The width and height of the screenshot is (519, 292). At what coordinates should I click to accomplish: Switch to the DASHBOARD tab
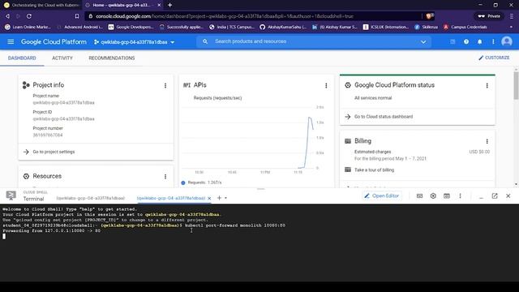tap(22, 58)
